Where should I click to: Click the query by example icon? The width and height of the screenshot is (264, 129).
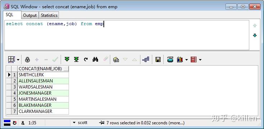pos(116,59)
